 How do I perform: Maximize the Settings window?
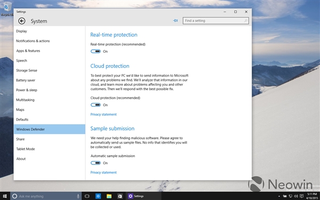(235, 12)
